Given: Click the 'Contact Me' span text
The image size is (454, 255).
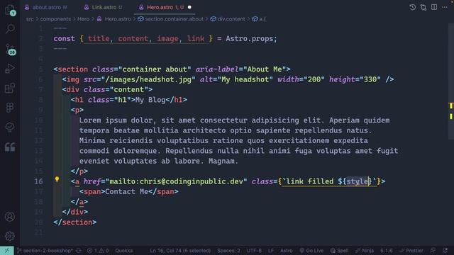Looking at the screenshot, I should click(126, 191).
